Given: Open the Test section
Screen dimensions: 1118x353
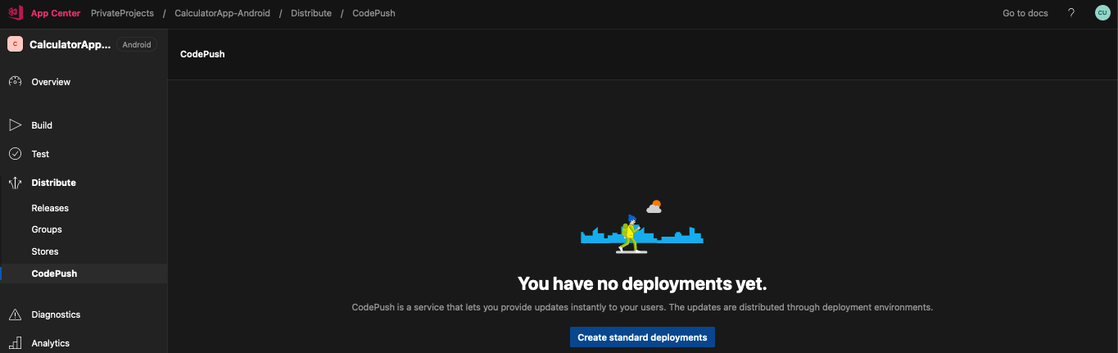Looking at the screenshot, I should (x=40, y=154).
